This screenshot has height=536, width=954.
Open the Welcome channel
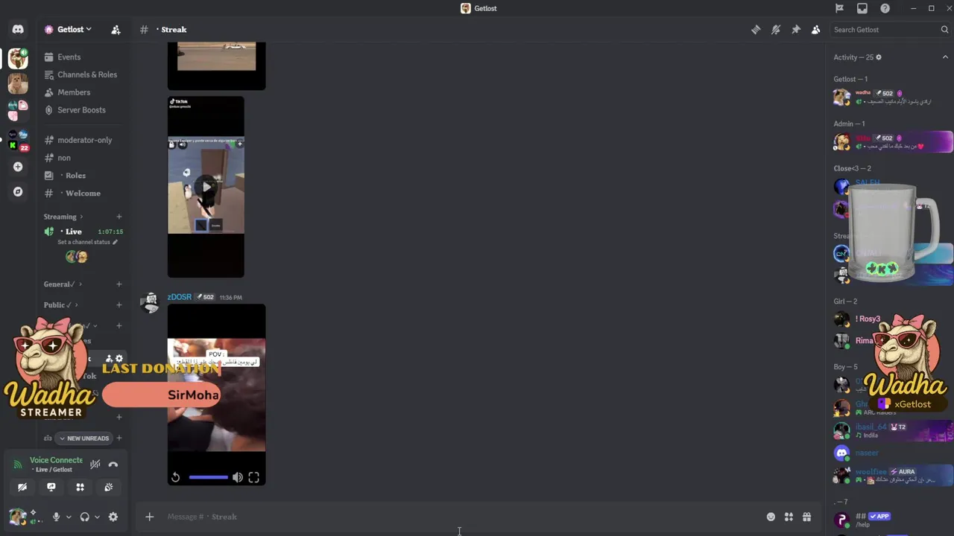83,194
